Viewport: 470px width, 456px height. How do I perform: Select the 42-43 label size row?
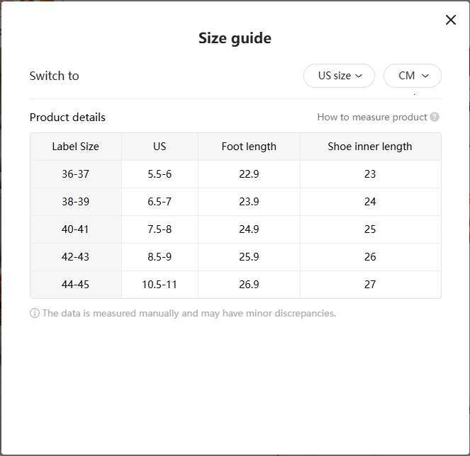point(75,257)
